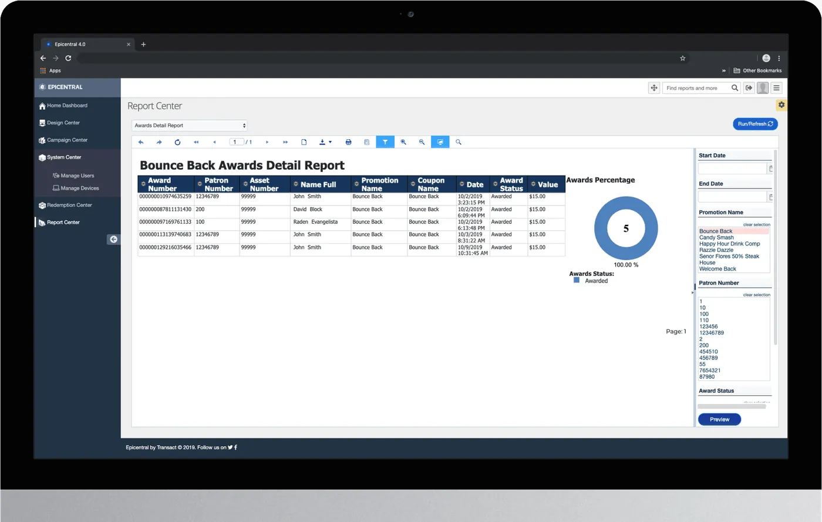Select Welcome Back promotion
The width and height of the screenshot is (822, 522).
[717, 269]
